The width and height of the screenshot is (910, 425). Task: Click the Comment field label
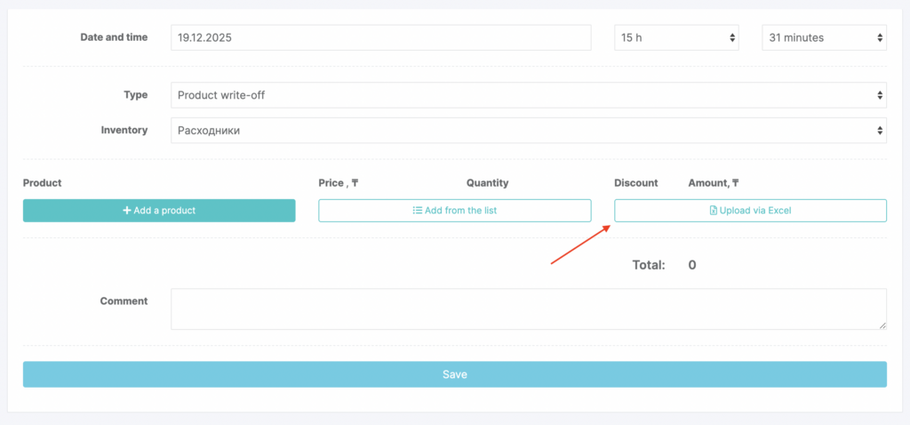coord(124,301)
